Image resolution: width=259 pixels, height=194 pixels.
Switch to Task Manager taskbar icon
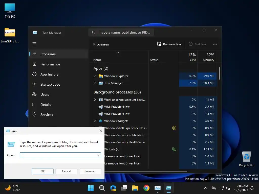(x=157, y=188)
